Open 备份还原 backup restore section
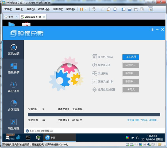 pyautogui.click(x=13, y=87)
